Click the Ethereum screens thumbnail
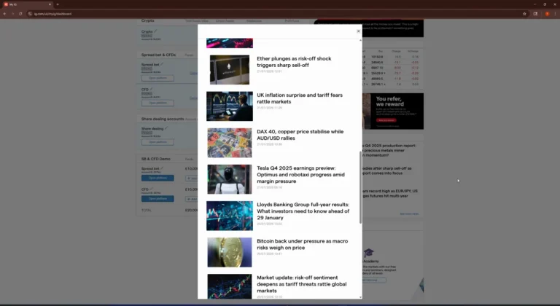This screenshot has width=560, height=306. pos(230,70)
